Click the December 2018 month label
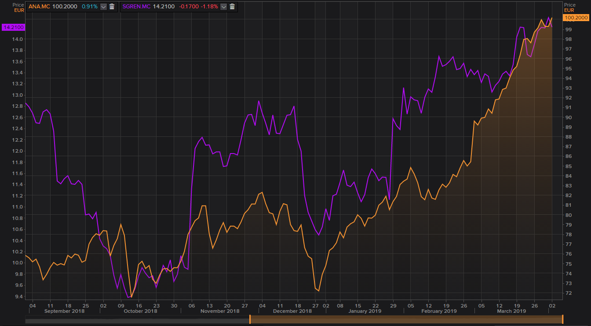The height and width of the screenshot is (326, 591). pos(292,311)
